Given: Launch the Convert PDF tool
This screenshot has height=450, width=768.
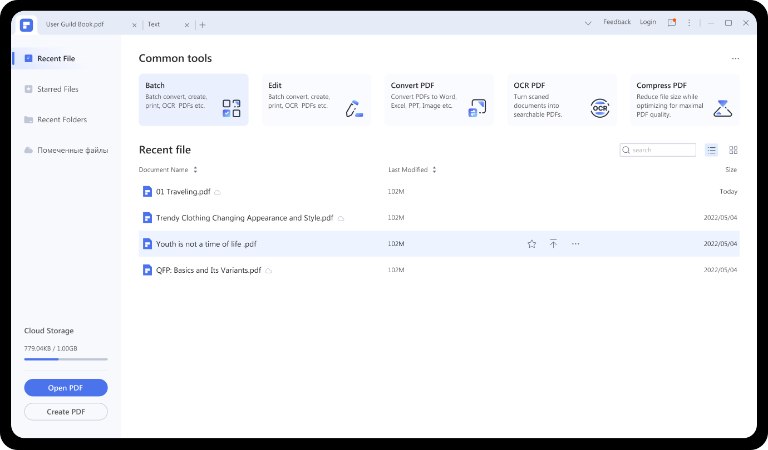Looking at the screenshot, I should [439, 100].
